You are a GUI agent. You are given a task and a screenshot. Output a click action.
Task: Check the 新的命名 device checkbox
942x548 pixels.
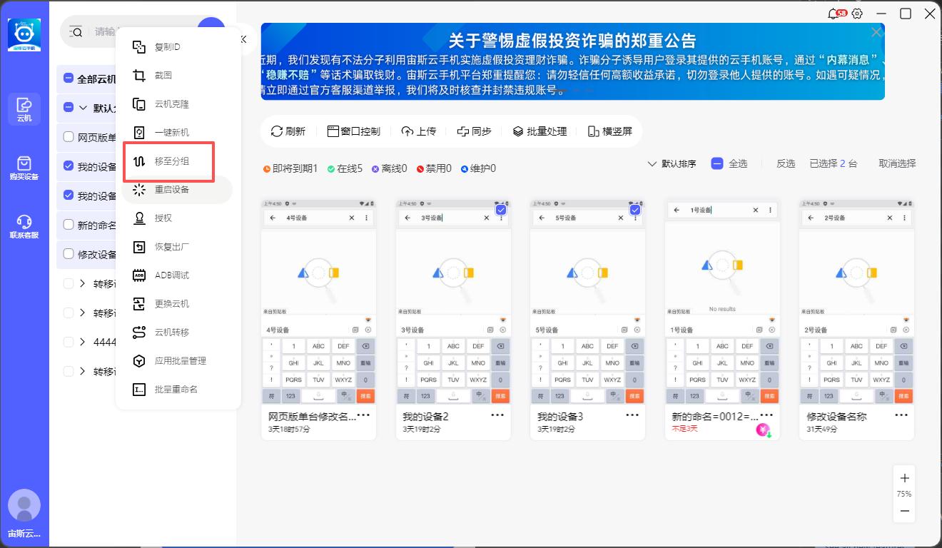tap(69, 225)
